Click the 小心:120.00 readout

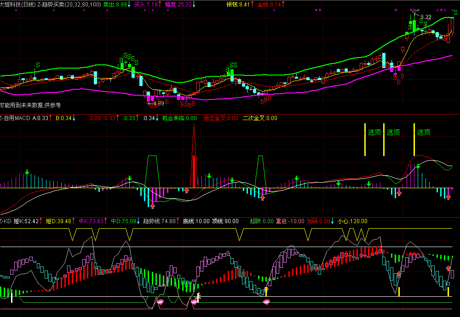(352, 221)
